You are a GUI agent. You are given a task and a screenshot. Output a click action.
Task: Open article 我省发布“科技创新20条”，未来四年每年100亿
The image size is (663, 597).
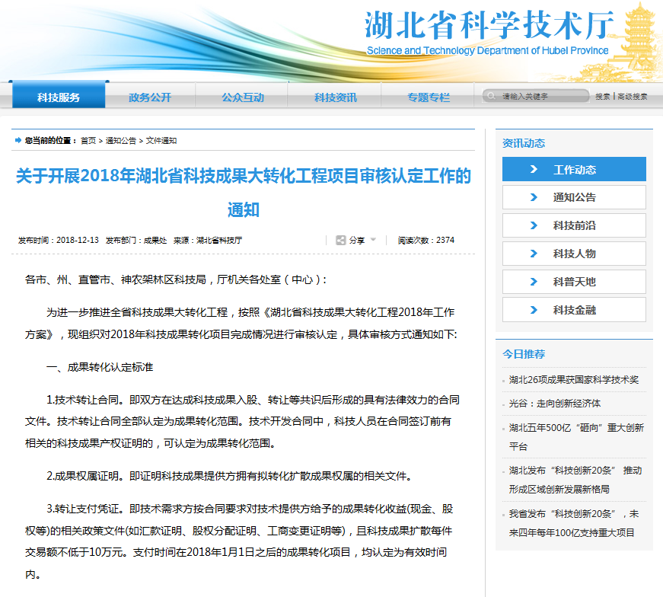point(574,523)
